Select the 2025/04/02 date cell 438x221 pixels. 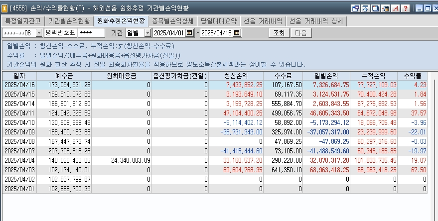(x=19, y=179)
